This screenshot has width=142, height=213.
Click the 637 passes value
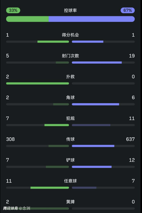click(130, 139)
